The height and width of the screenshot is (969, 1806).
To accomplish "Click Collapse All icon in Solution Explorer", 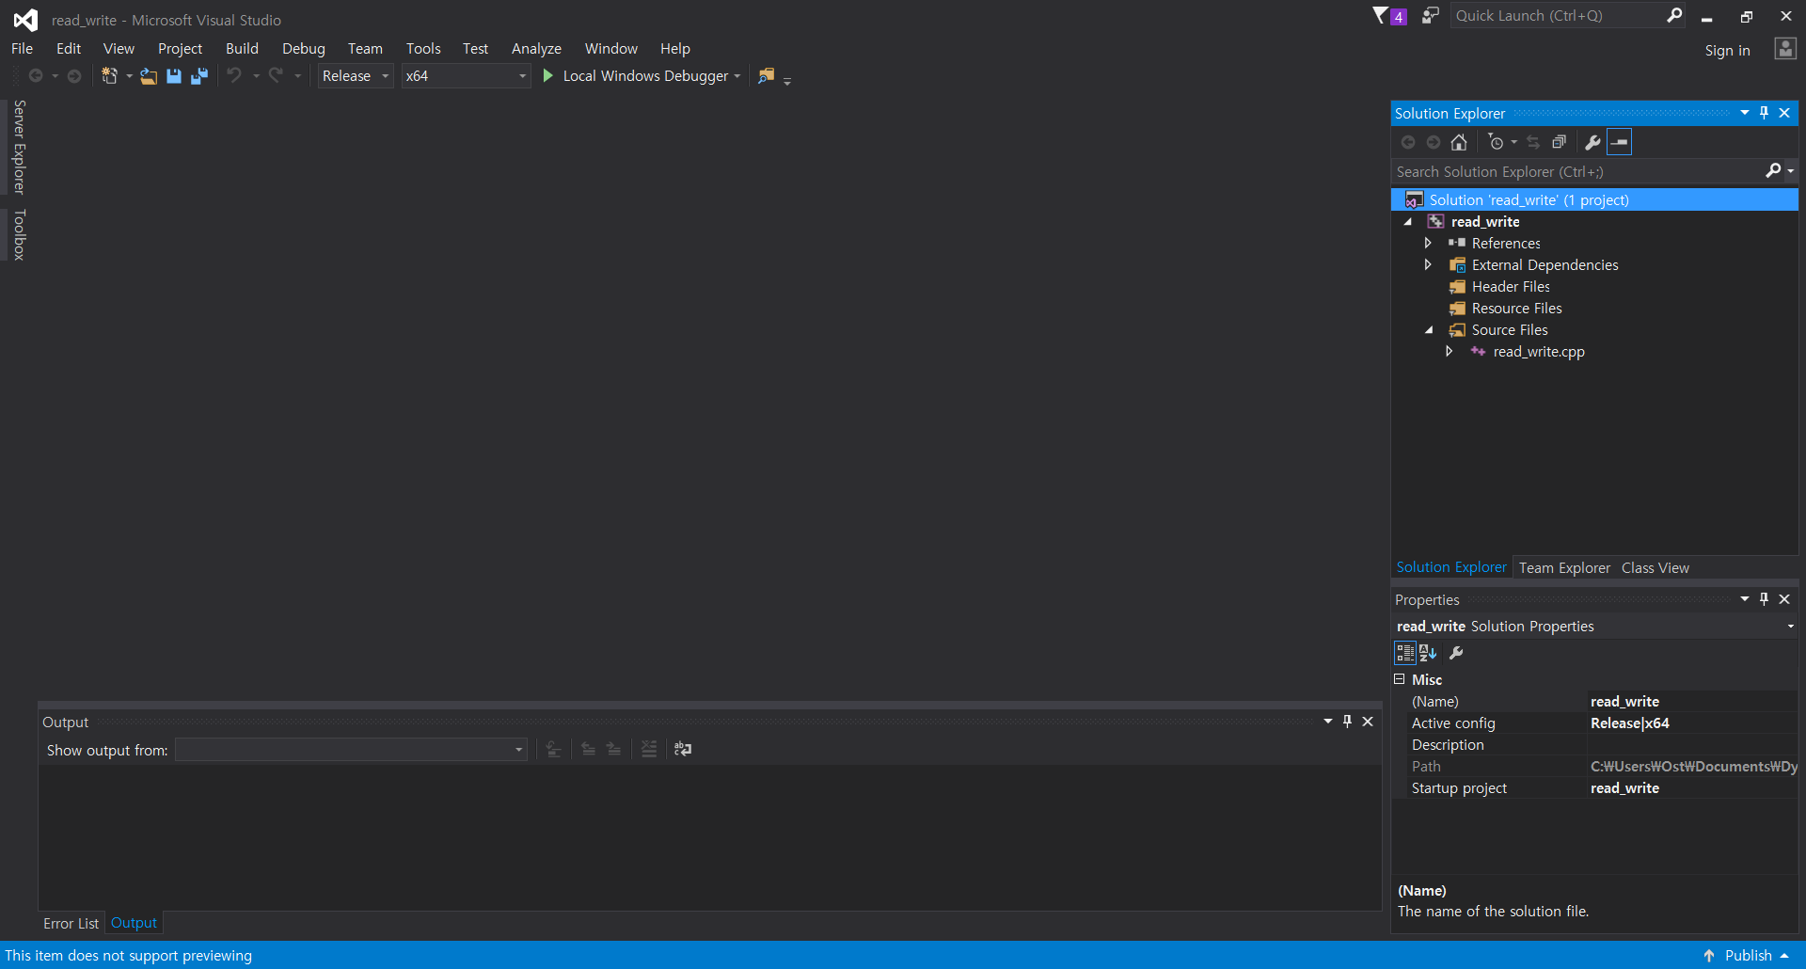I will point(1559,142).
